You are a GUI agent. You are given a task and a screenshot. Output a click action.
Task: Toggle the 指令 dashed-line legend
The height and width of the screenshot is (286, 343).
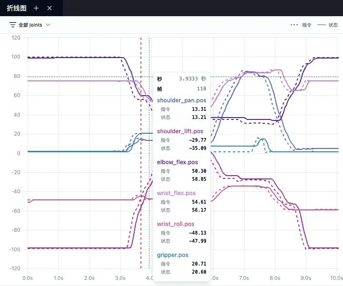pos(306,25)
